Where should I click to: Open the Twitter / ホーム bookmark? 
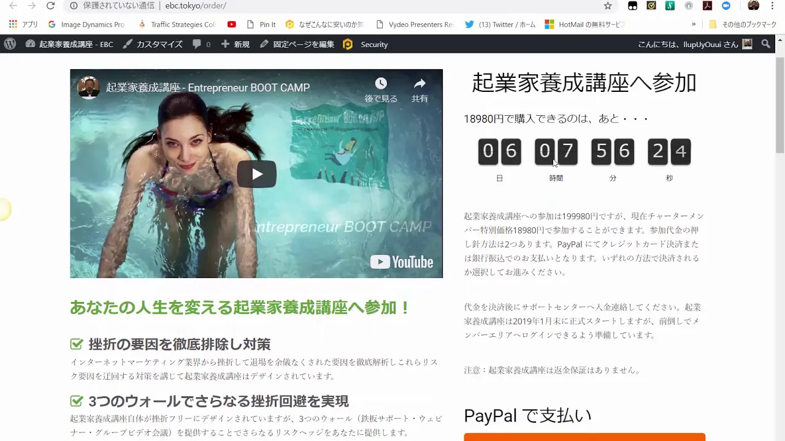[x=500, y=24]
